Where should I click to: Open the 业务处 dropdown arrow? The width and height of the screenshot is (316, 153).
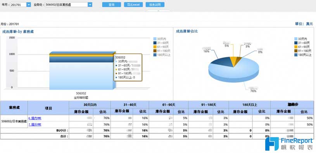[90, 5]
